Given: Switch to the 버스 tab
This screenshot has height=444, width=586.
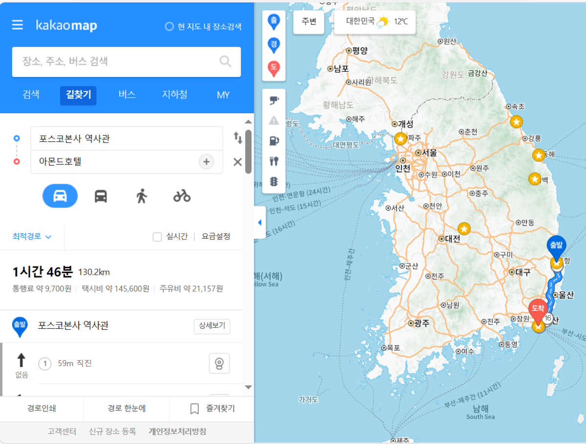Looking at the screenshot, I should click(127, 95).
